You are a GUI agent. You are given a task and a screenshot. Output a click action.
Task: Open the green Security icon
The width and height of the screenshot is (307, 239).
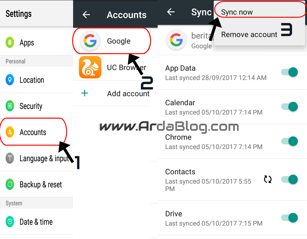pos(10,106)
